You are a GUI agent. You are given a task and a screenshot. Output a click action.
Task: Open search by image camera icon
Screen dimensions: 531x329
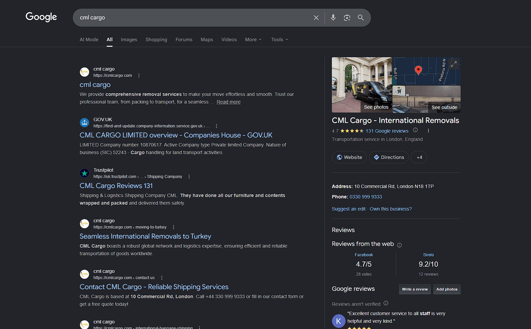(x=347, y=18)
